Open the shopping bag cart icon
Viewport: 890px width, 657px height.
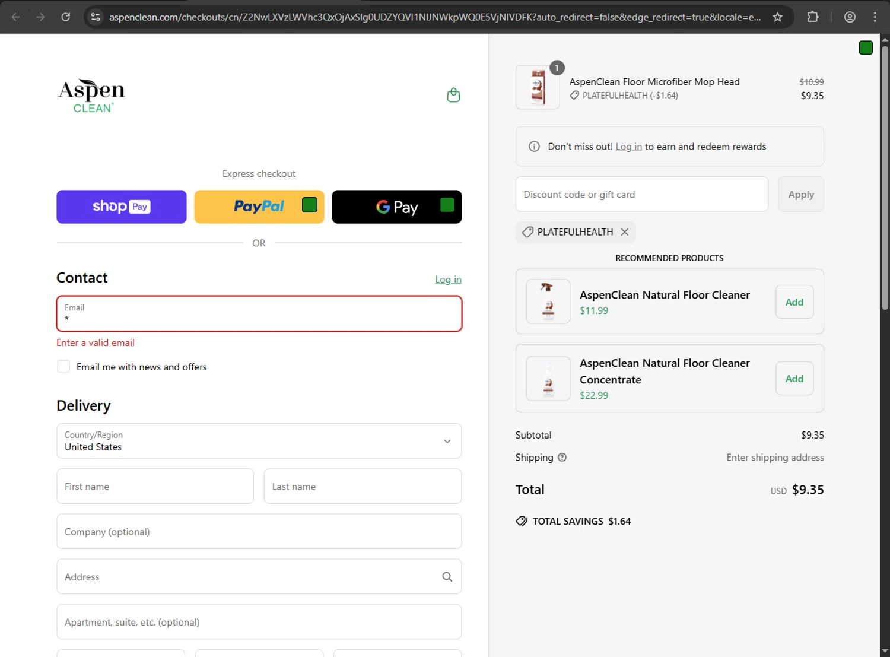[x=453, y=95]
